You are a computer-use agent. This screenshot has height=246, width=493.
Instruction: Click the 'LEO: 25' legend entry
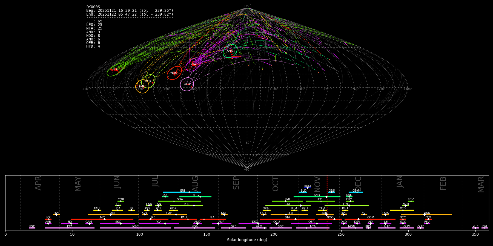point(94,25)
